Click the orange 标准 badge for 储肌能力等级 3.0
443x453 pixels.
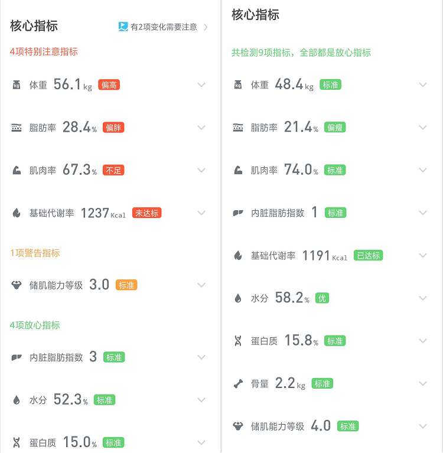126,285
